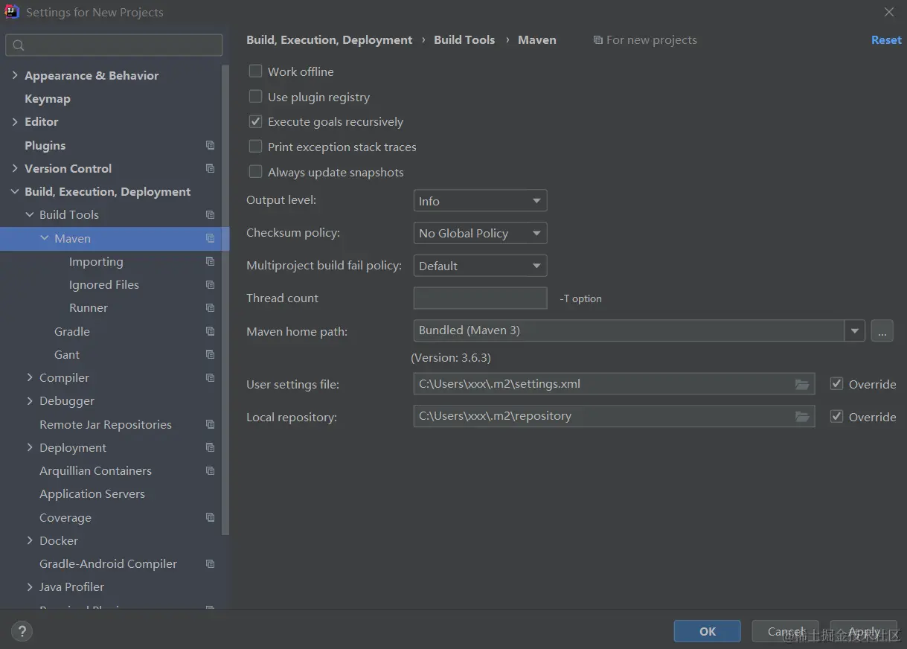
Task: Toggle Override for User settings file
Action: 836,384
